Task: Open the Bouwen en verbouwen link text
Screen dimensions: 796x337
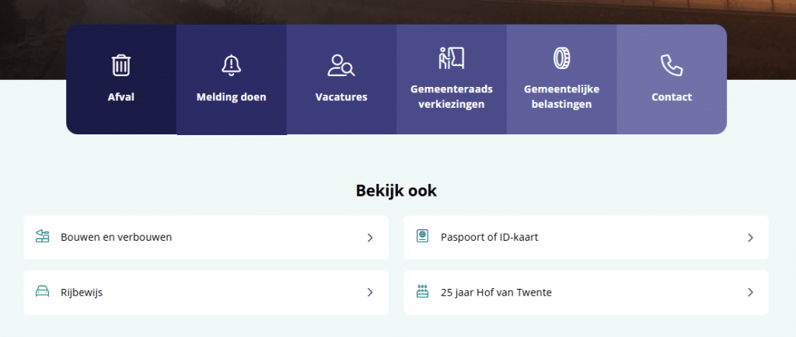Action: (x=117, y=237)
